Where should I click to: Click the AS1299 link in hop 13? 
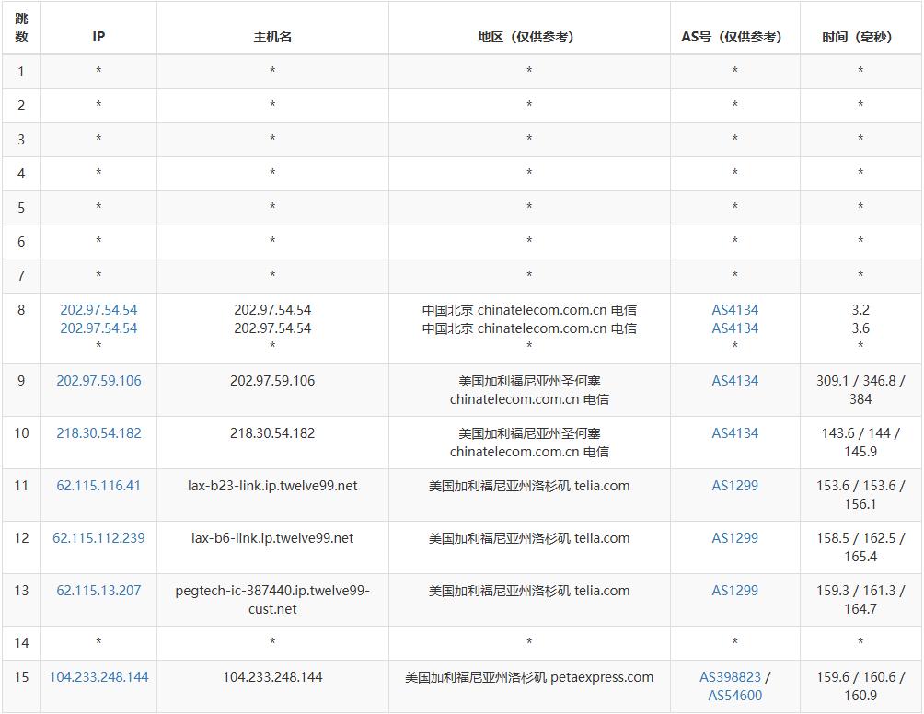(x=734, y=591)
